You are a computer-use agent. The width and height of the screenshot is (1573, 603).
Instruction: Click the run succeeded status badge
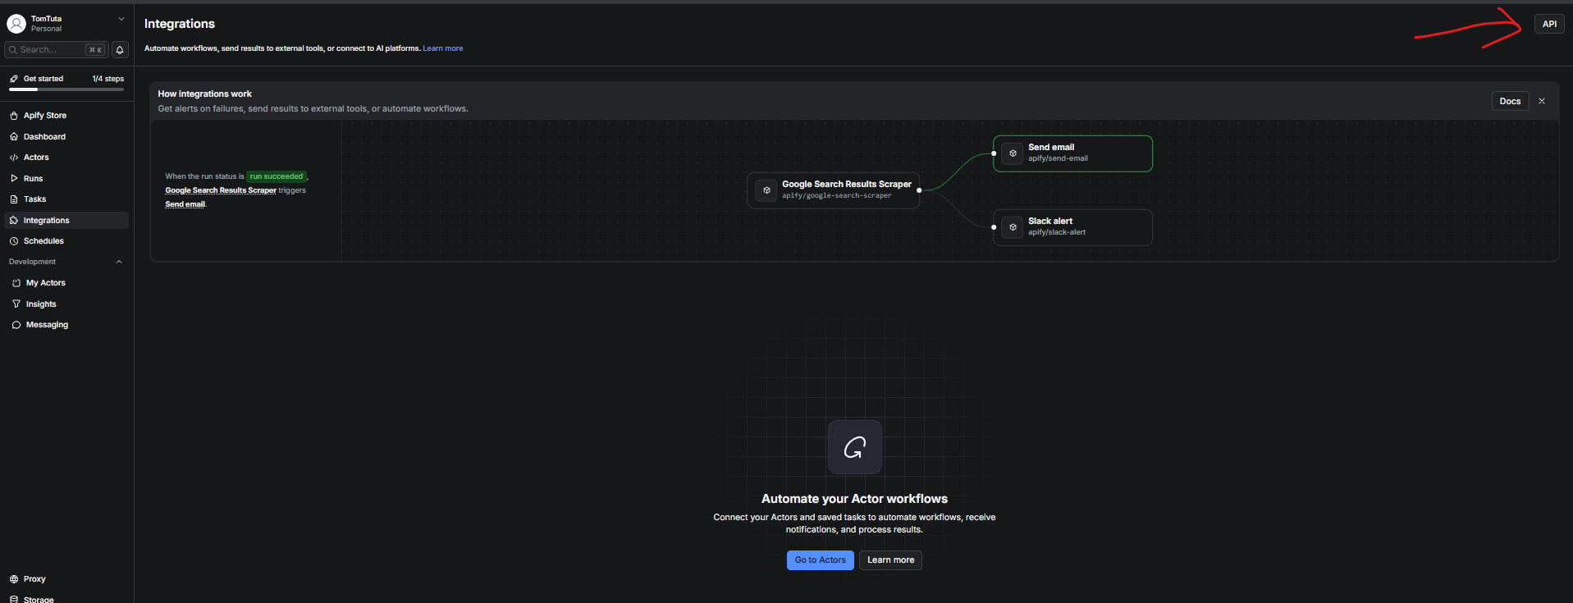[x=277, y=176]
